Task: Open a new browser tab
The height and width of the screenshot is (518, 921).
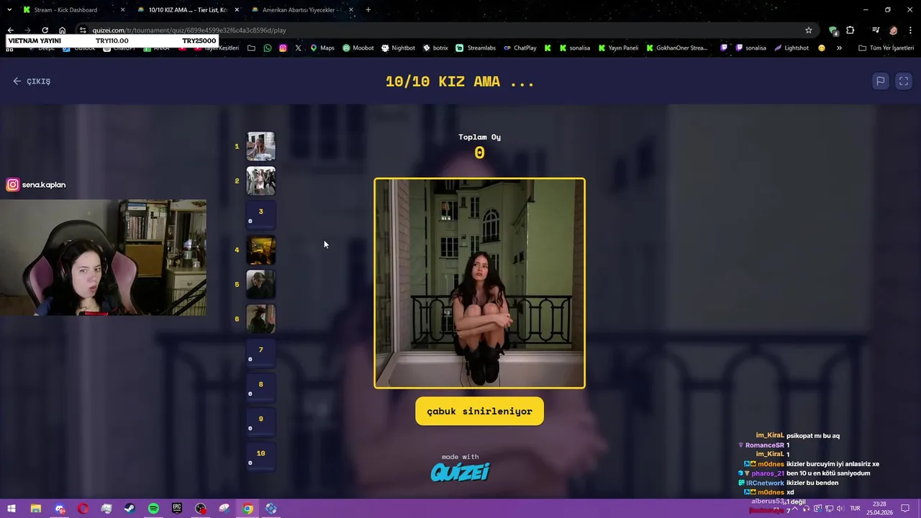Action: [x=368, y=10]
